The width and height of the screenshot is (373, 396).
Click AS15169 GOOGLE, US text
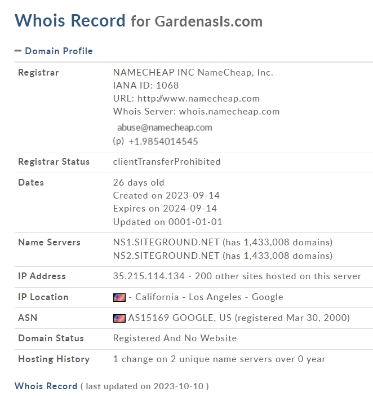pyautogui.click(x=180, y=318)
